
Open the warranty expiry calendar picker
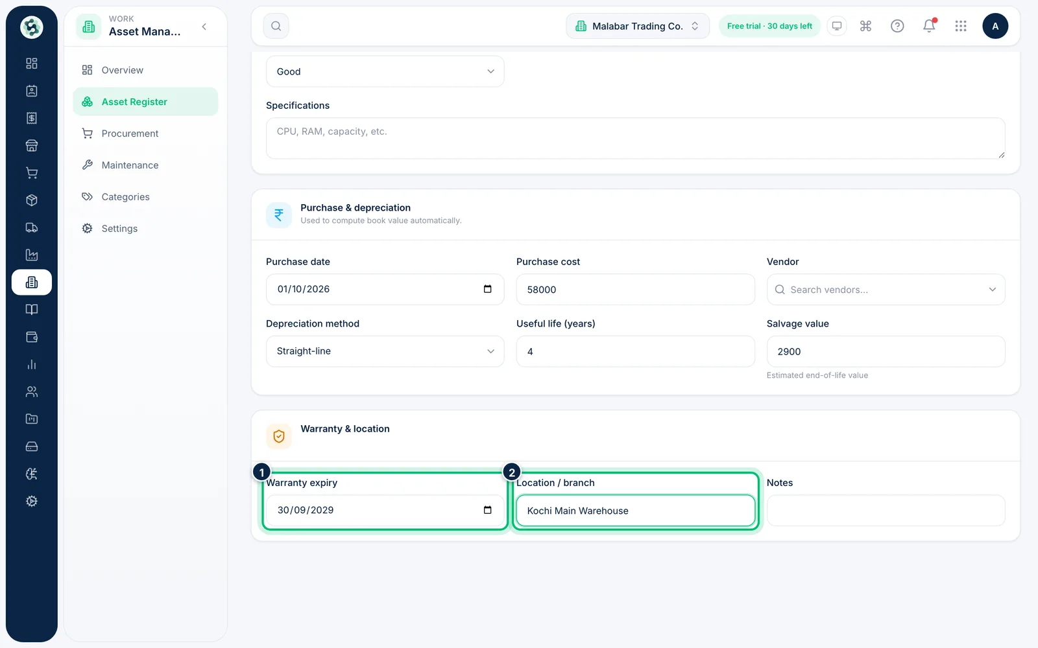(487, 510)
